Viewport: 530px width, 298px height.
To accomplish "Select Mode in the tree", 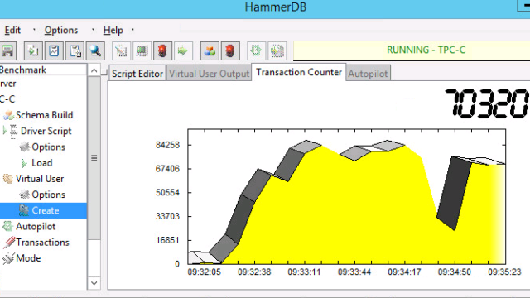I will [x=28, y=258].
